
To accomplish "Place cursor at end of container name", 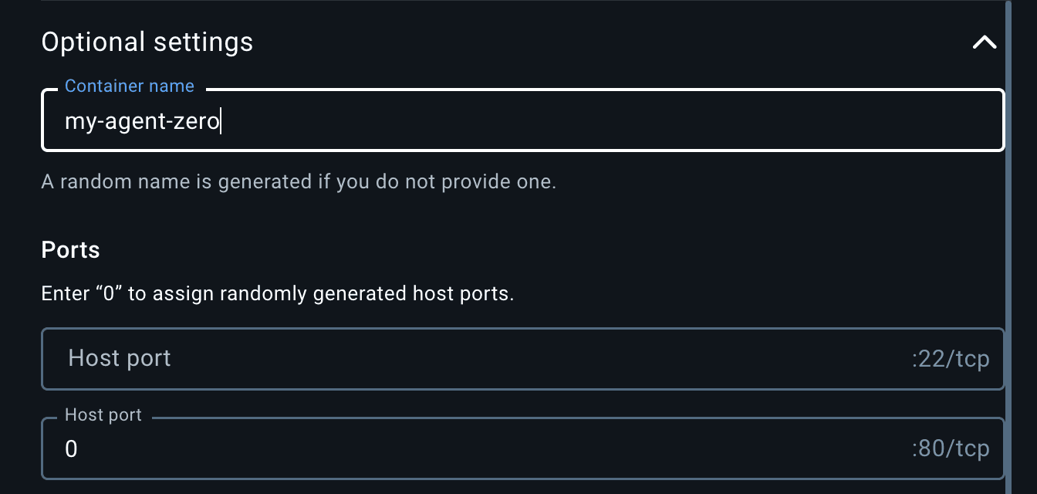I will [222, 121].
